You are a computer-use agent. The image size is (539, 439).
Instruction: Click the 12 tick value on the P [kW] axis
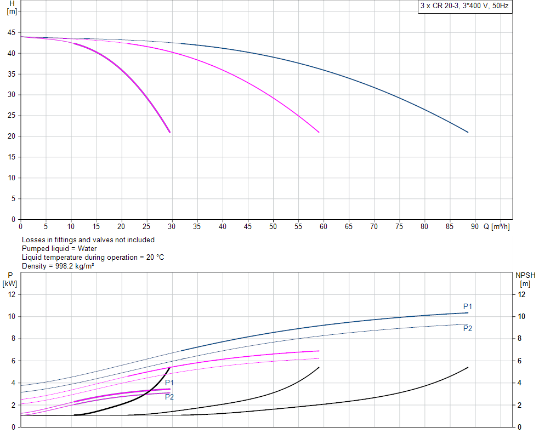click(12, 294)
